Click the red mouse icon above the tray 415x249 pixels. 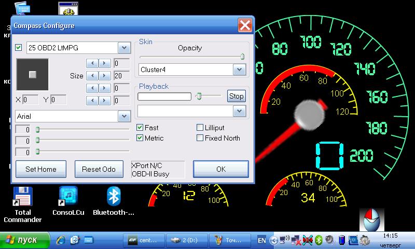click(x=372, y=220)
